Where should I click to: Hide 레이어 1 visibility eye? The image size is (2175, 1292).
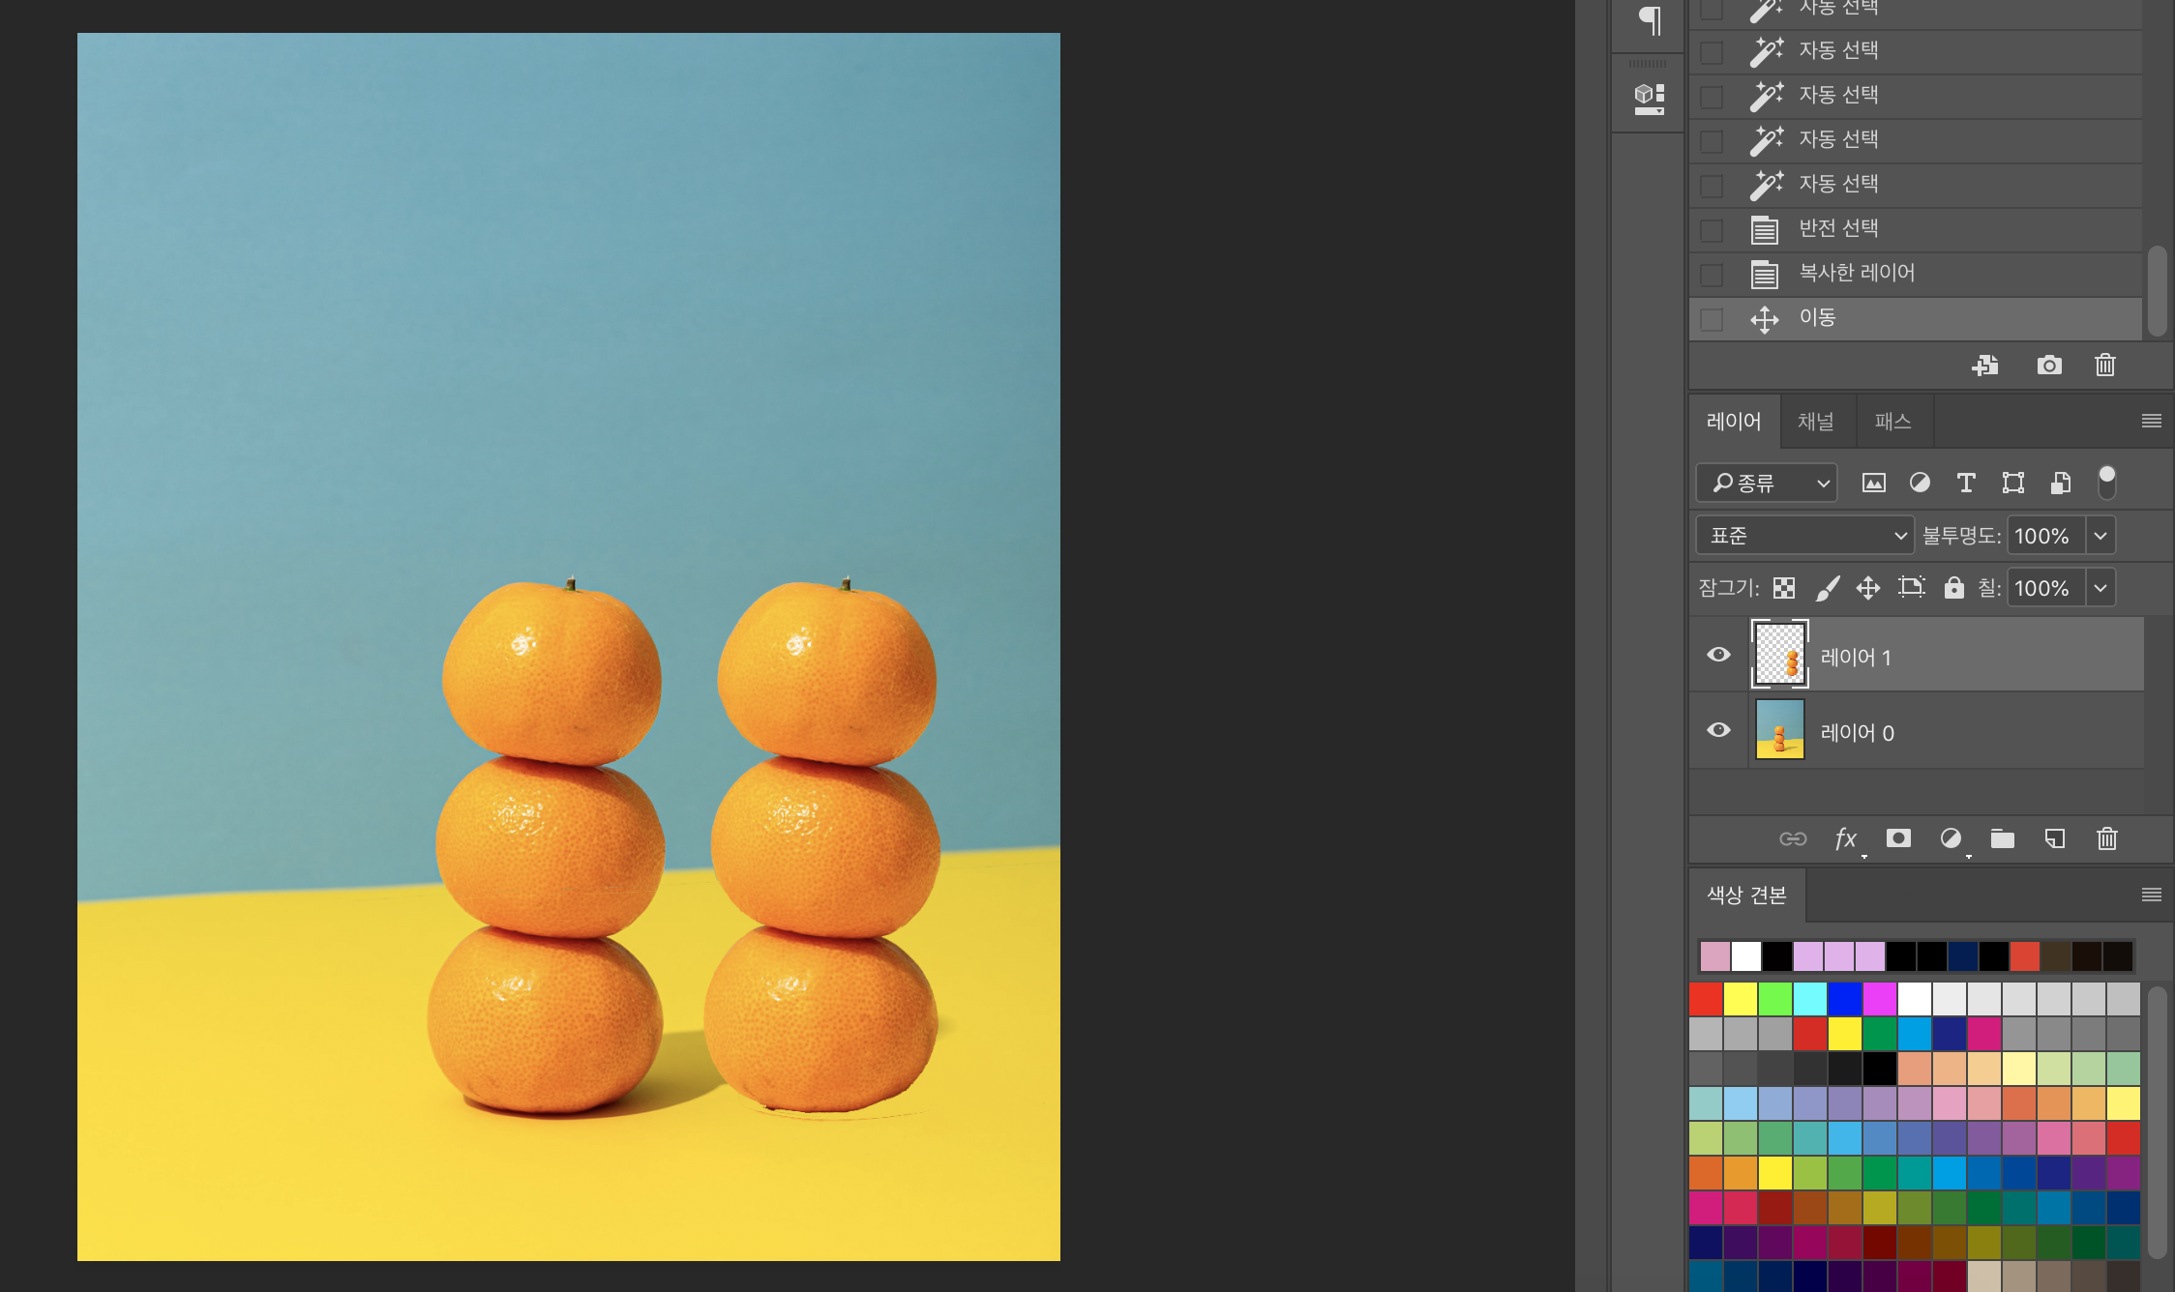point(1718,655)
